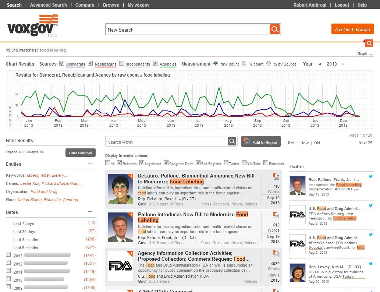Viewport: 380px width, 292px height.
Task: Sort results by Old
Action: [x=317, y=143]
